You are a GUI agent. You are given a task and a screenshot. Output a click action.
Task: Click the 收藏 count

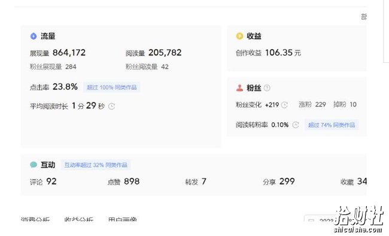pyautogui.click(x=362, y=181)
